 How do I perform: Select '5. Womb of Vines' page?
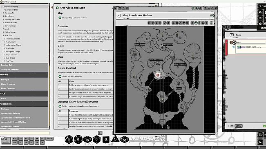(x=10, y=22)
